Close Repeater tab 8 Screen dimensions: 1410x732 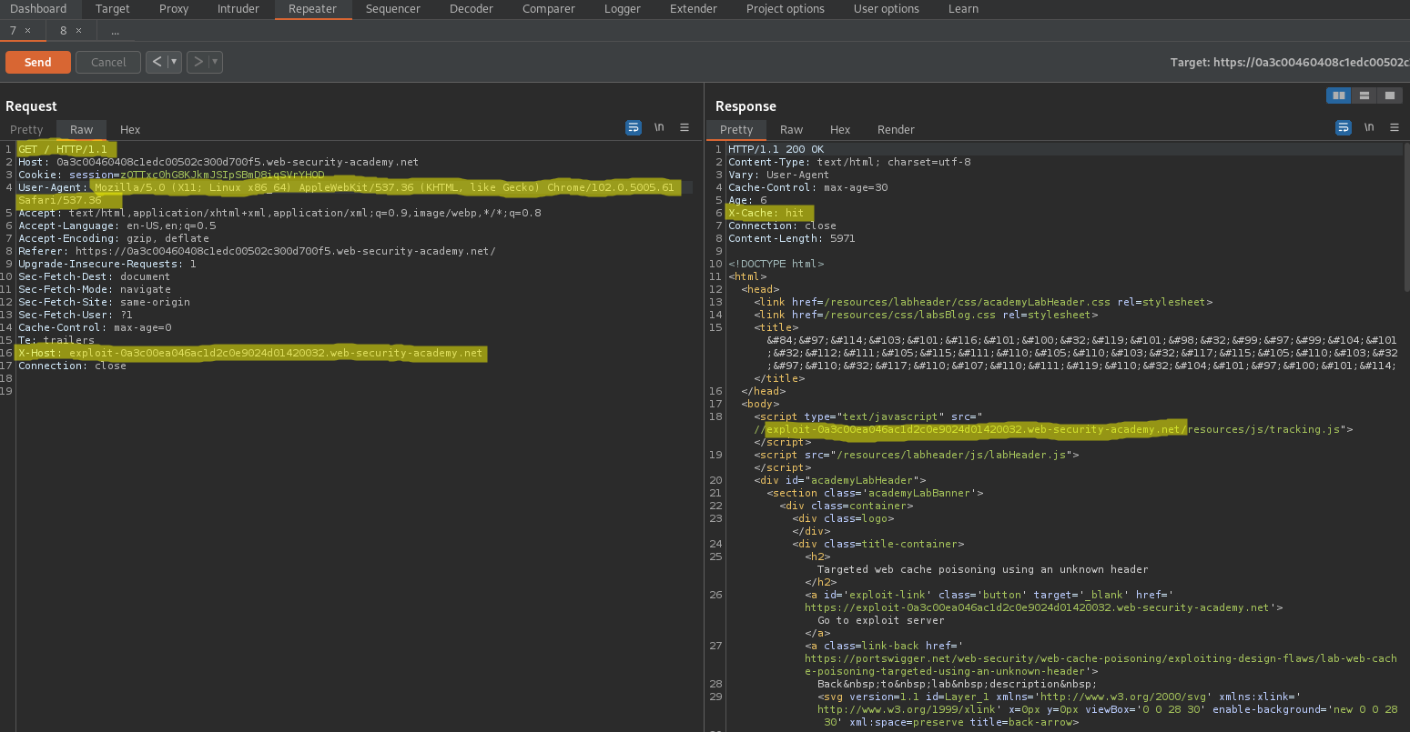click(78, 31)
